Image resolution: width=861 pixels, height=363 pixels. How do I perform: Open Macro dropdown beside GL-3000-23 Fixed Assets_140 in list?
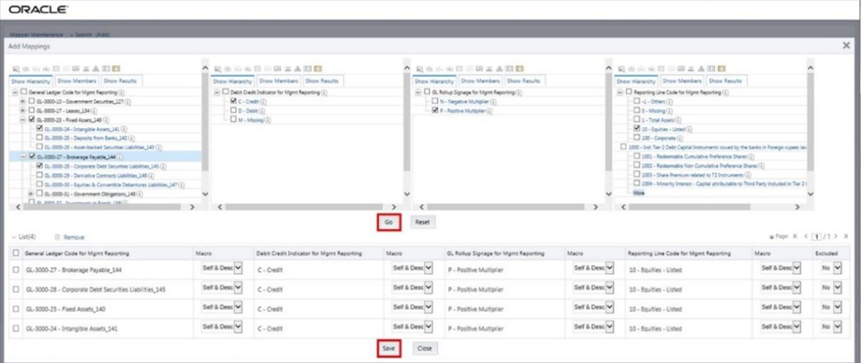pos(222,307)
